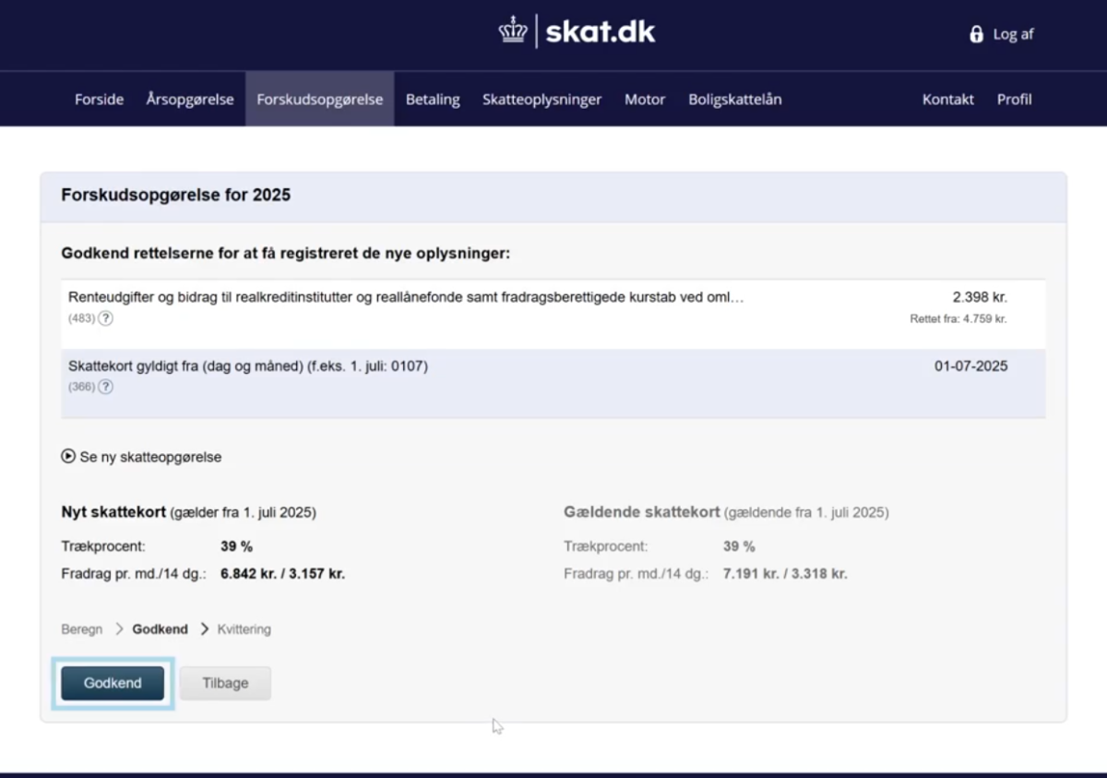The image size is (1107, 778).
Task: Open Betaling in the navigation bar
Action: [433, 99]
